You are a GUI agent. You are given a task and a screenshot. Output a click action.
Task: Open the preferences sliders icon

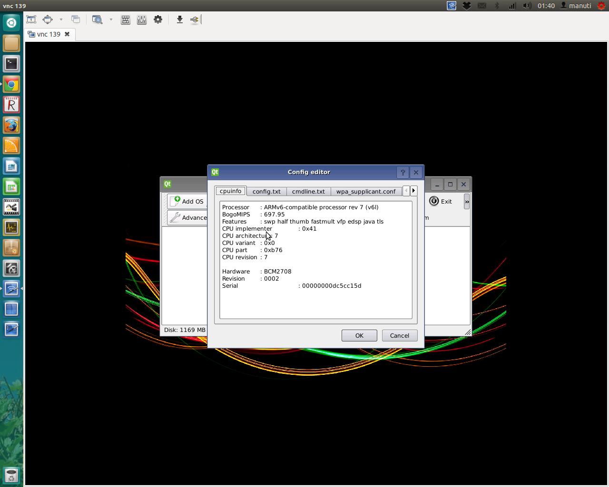142,19
